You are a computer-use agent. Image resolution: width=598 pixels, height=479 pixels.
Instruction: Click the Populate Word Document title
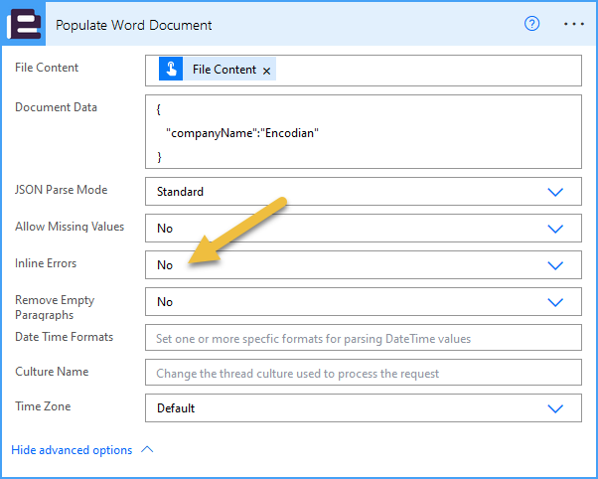coord(133,25)
